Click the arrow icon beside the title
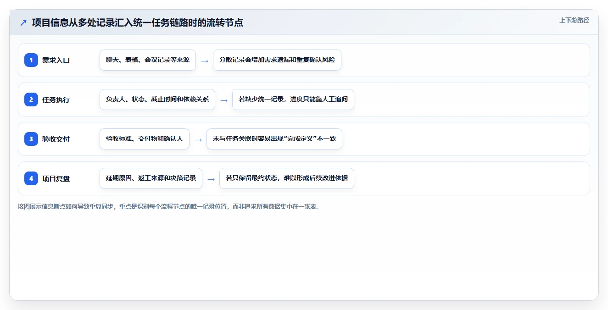This screenshot has width=608, height=310. 23,22
